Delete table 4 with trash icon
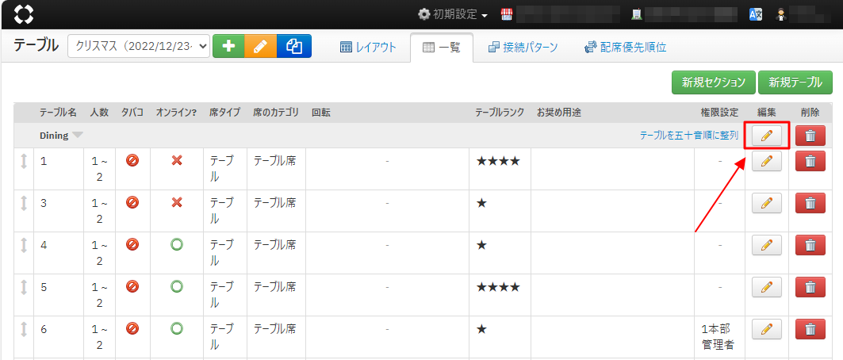Screen dimensions: 843x360 click(810, 245)
